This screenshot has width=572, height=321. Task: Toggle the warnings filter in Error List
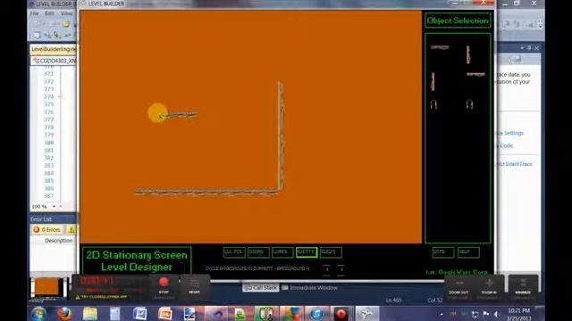click(71, 230)
